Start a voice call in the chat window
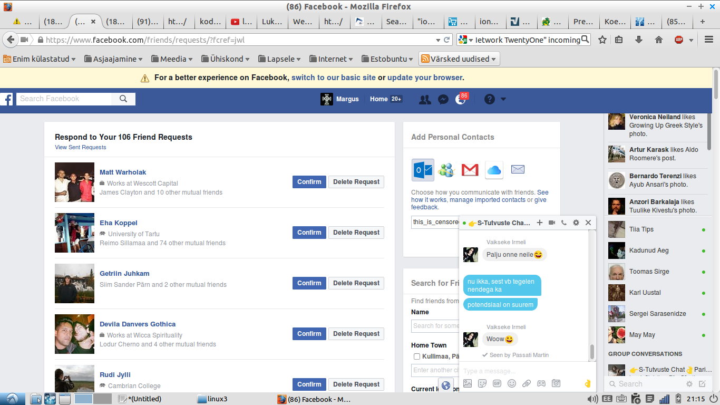Viewport: 720px width, 405px height. 564,223
